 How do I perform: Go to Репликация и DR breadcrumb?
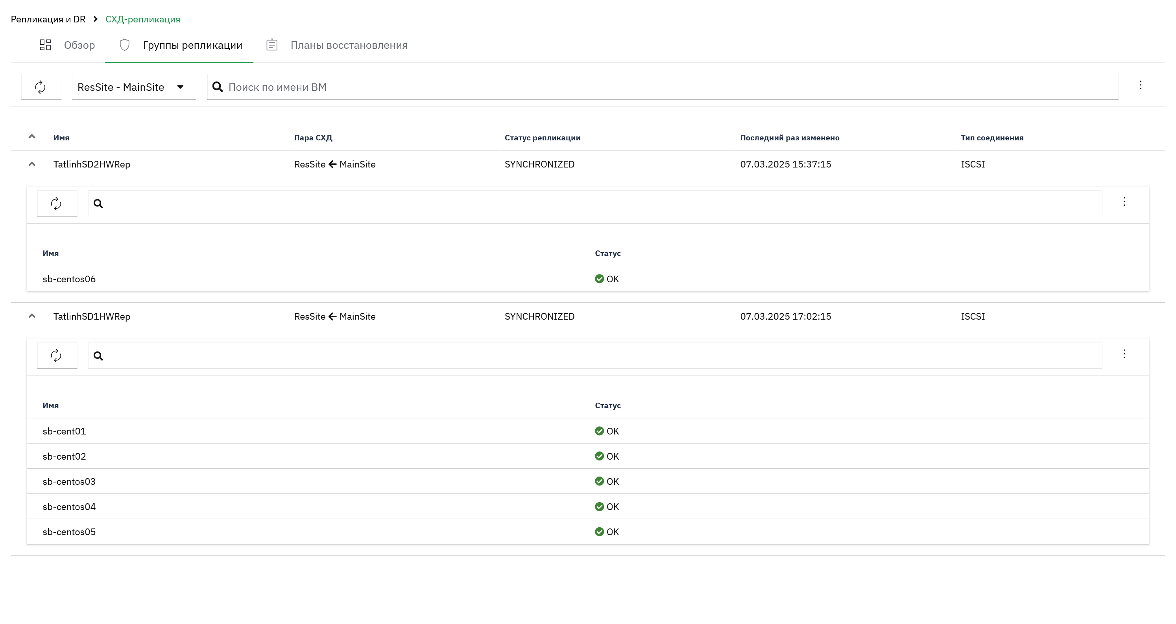pos(48,19)
